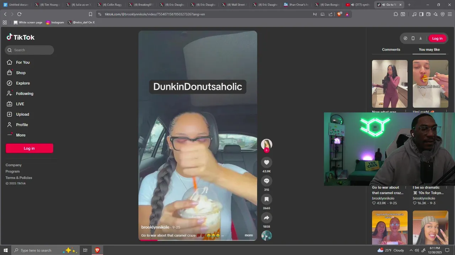Open the Windows Start menu
Screen dimensions: 455x255
[5, 250]
